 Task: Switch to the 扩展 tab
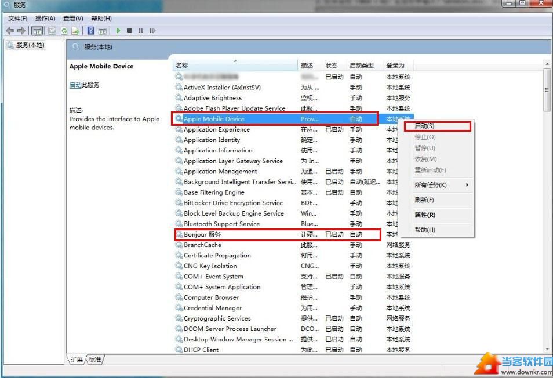click(x=77, y=359)
